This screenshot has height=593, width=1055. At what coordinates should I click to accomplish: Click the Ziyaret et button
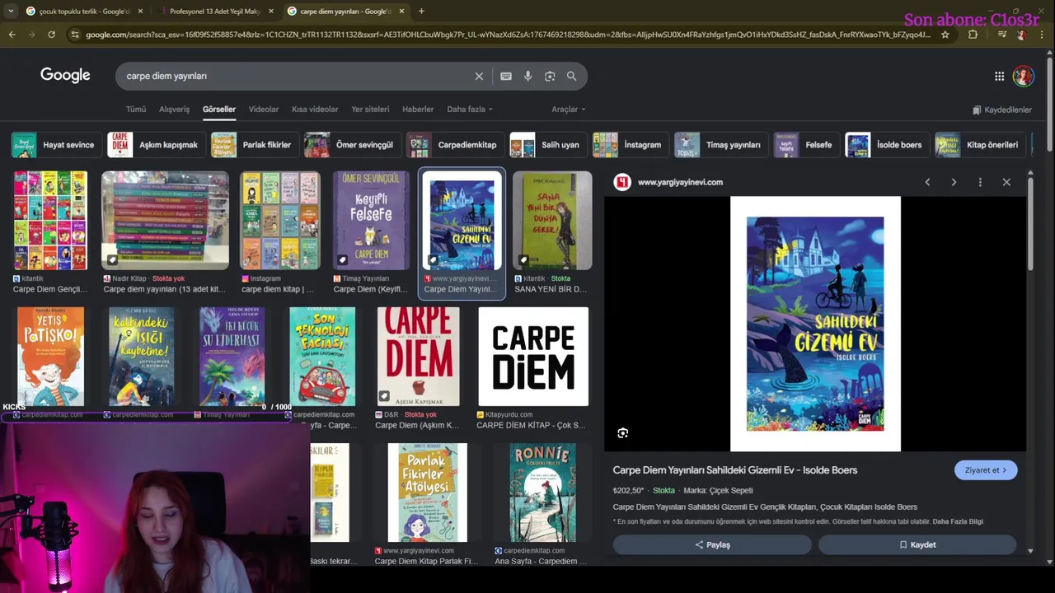986,470
